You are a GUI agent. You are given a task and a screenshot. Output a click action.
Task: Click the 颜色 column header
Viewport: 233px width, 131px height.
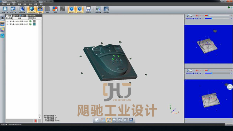[34, 18]
